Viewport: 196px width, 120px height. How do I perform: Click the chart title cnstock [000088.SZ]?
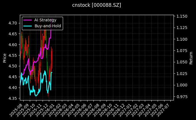pos(97,5)
